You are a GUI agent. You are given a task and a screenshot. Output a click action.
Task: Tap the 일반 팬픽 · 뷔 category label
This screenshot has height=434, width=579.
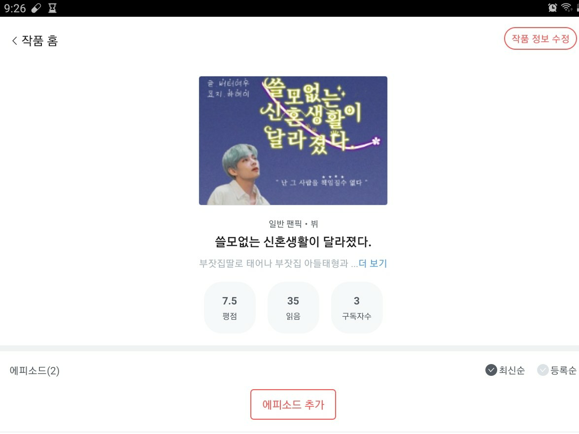(x=293, y=224)
